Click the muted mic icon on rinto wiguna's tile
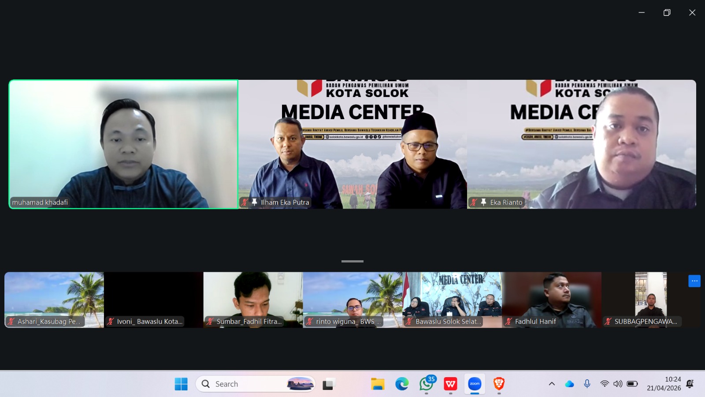705x397 pixels. 310,321
